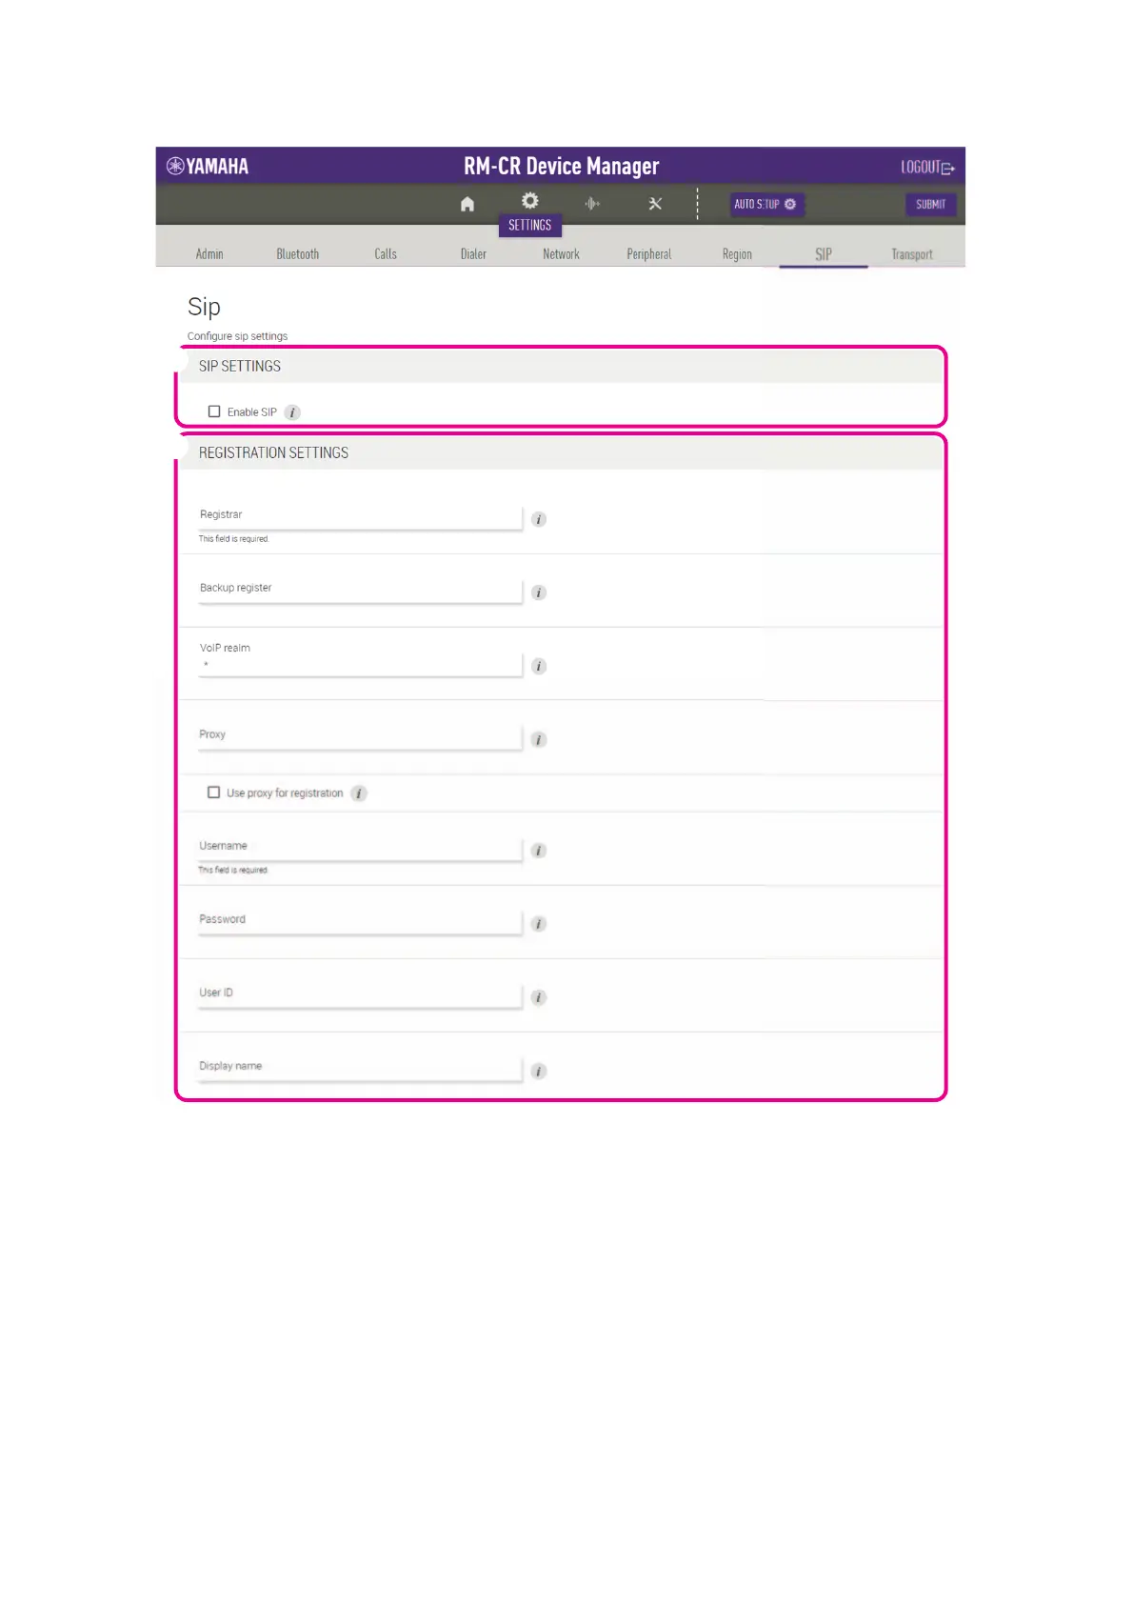Switch to the Peripheral tab
Image resolution: width=1133 pixels, height=1604 pixels.
pos(649,254)
